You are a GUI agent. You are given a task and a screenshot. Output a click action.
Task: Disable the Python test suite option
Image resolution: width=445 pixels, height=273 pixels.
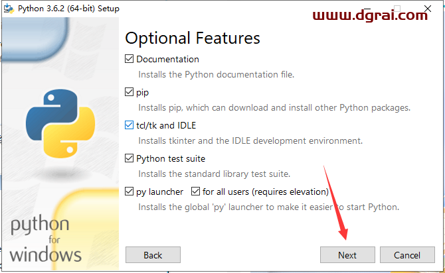pos(129,158)
